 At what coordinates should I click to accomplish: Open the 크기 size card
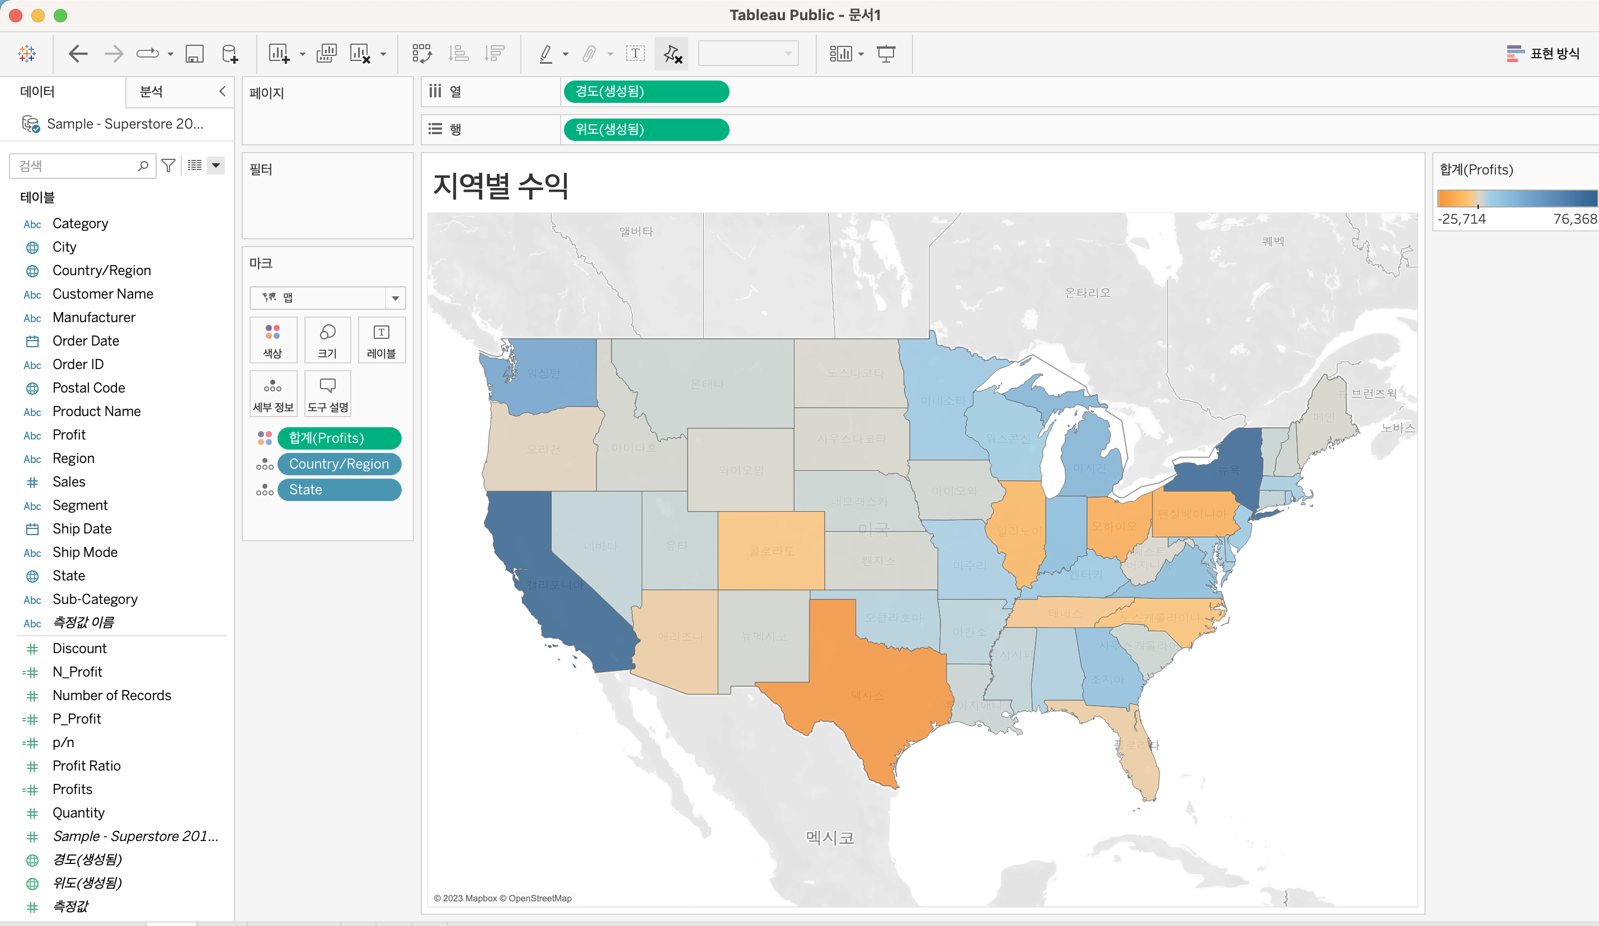click(327, 341)
